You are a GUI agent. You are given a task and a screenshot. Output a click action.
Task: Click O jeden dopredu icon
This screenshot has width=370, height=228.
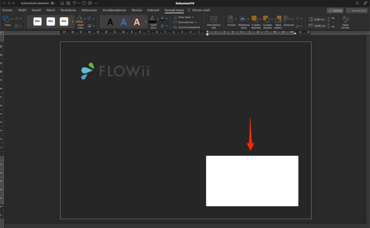tap(255, 20)
